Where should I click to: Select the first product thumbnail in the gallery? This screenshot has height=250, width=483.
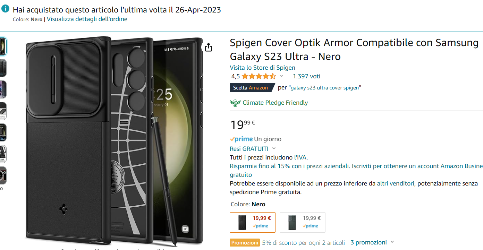click(x=2, y=46)
